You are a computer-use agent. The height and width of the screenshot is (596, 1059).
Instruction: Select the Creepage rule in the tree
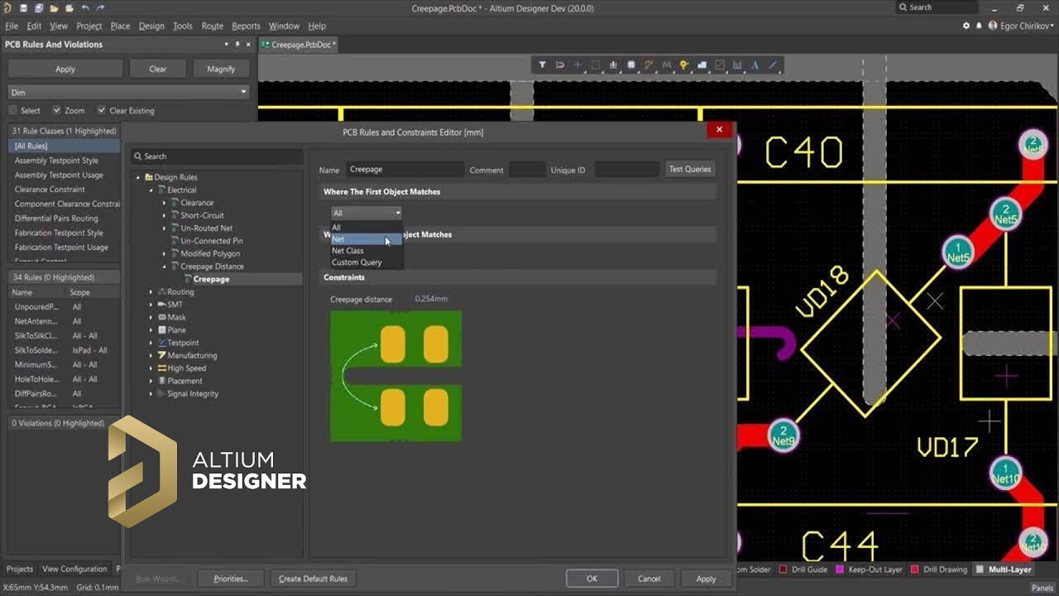pos(211,279)
